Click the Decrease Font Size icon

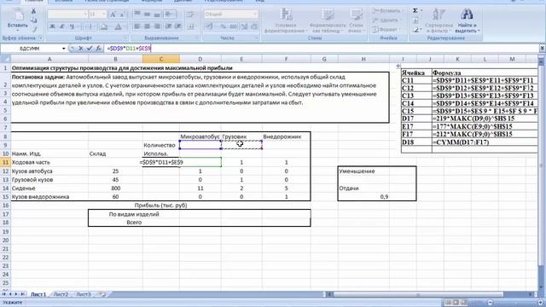point(122,14)
